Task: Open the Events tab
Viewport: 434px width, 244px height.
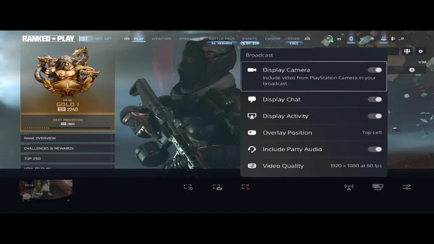Action: (x=250, y=39)
